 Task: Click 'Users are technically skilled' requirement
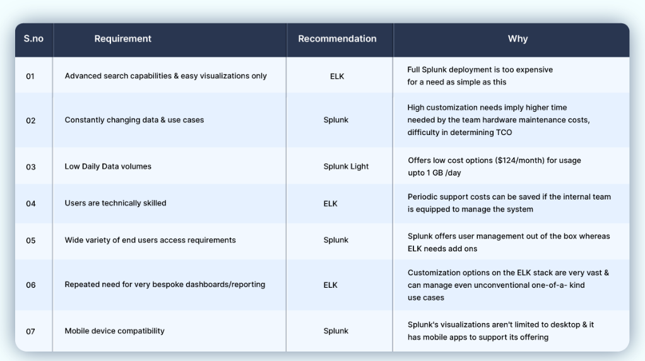[115, 203]
